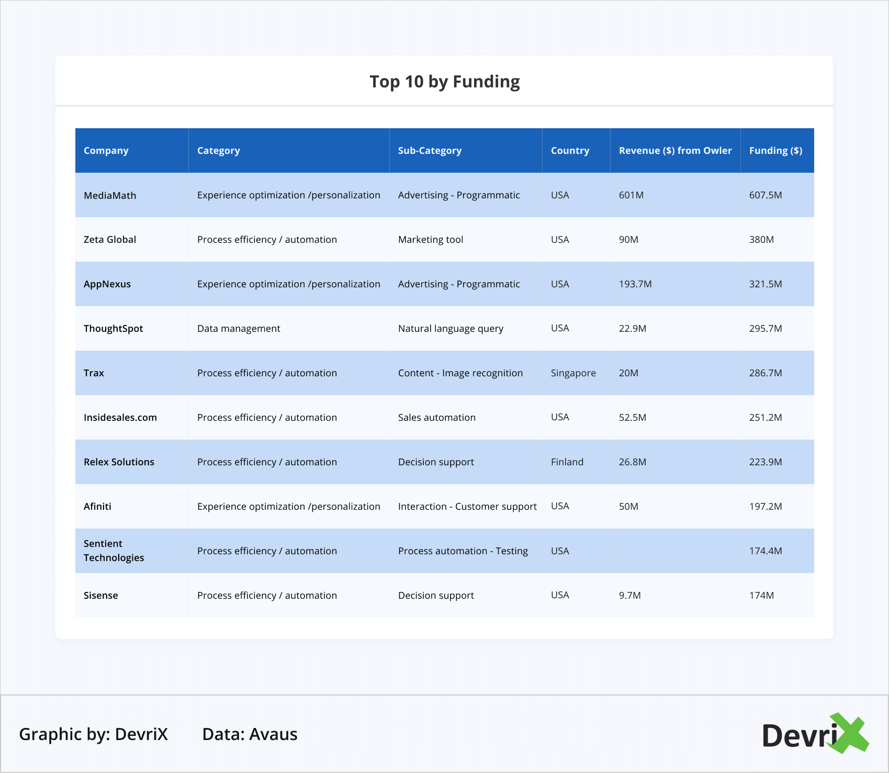Viewport: 889px width, 773px height.
Task: Click the Insidesales.com company name
Action: coord(120,418)
